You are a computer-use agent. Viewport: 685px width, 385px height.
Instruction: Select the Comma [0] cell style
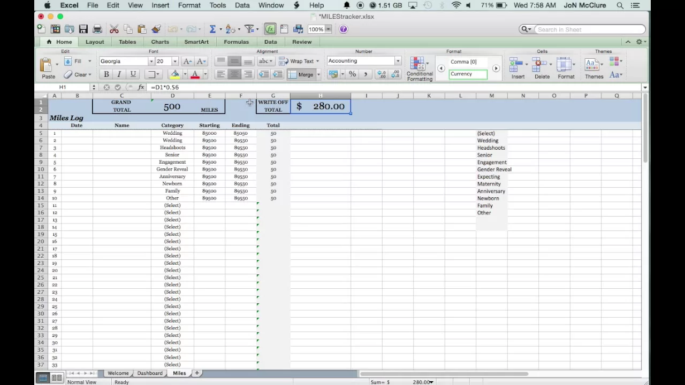(468, 61)
